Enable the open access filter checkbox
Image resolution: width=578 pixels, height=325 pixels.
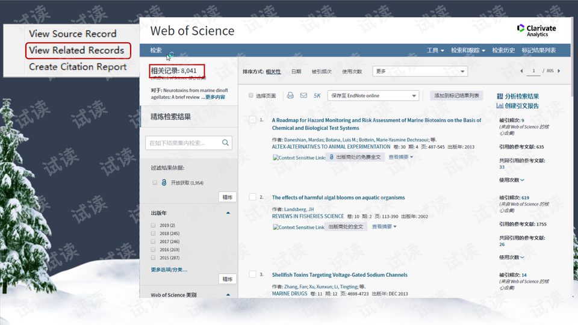pyautogui.click(x=155, y=182)
